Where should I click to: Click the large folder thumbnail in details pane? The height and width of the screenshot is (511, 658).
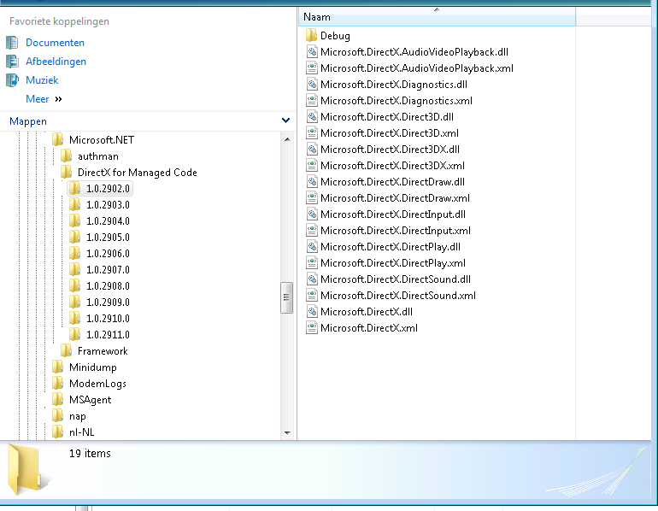pyautogui.click(x=27, y=469)
